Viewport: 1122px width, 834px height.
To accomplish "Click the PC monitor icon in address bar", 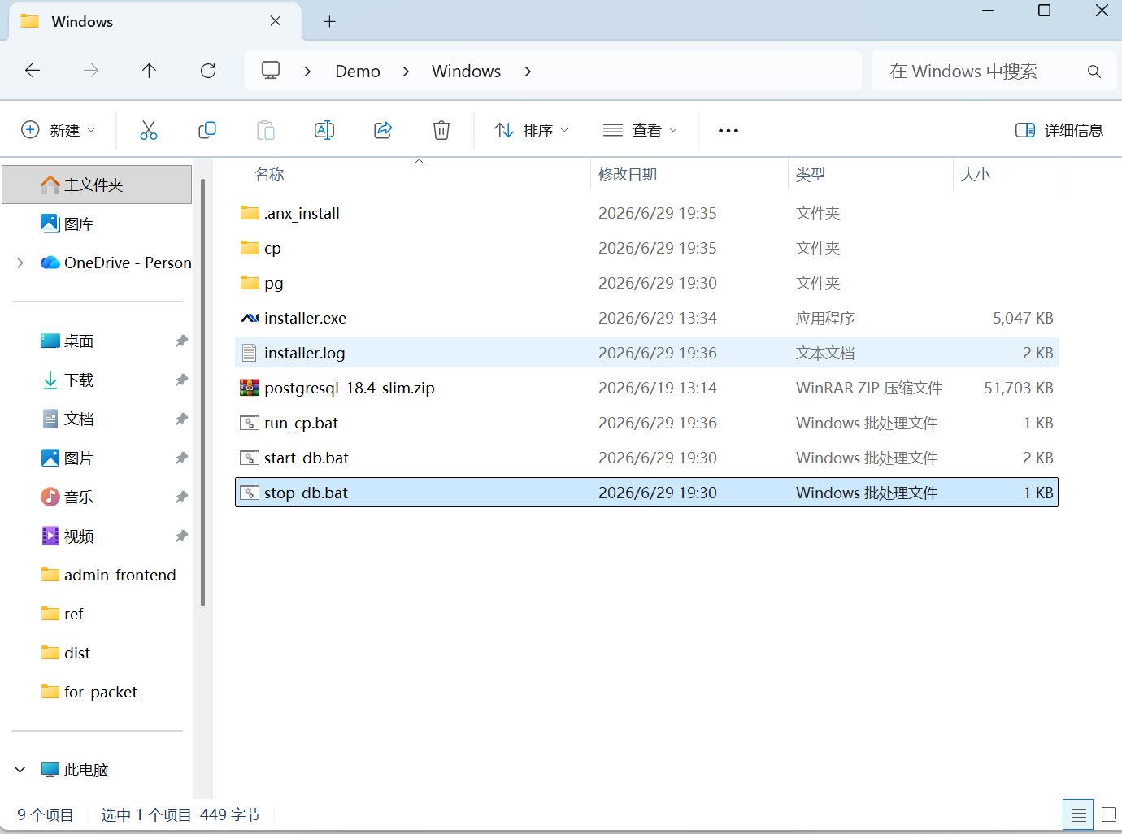I will click(x=271, y=71).
